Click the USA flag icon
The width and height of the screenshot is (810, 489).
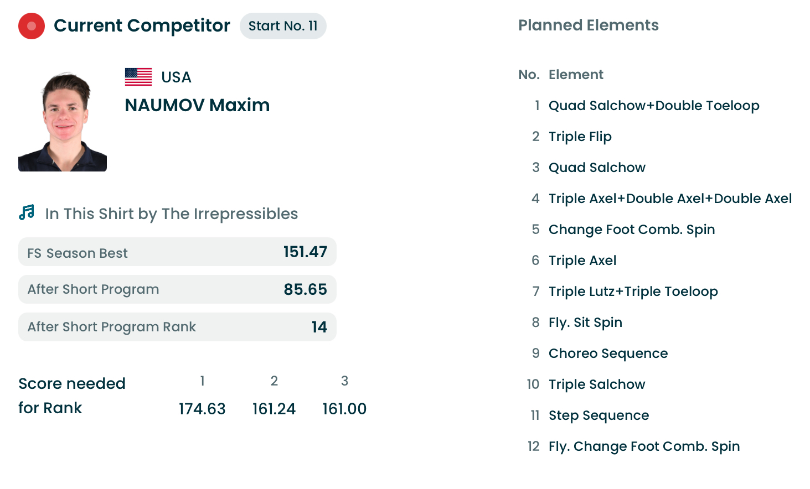coord(138,77)
